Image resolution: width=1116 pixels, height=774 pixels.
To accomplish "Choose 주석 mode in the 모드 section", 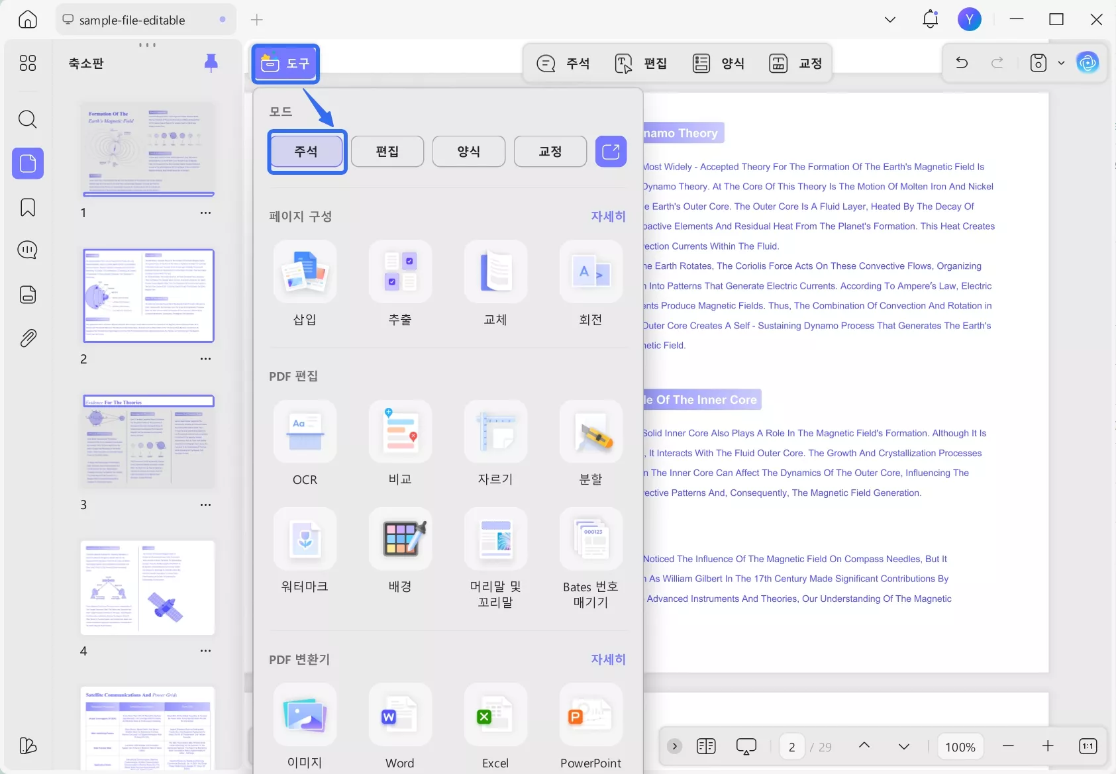I will (306, 152).
